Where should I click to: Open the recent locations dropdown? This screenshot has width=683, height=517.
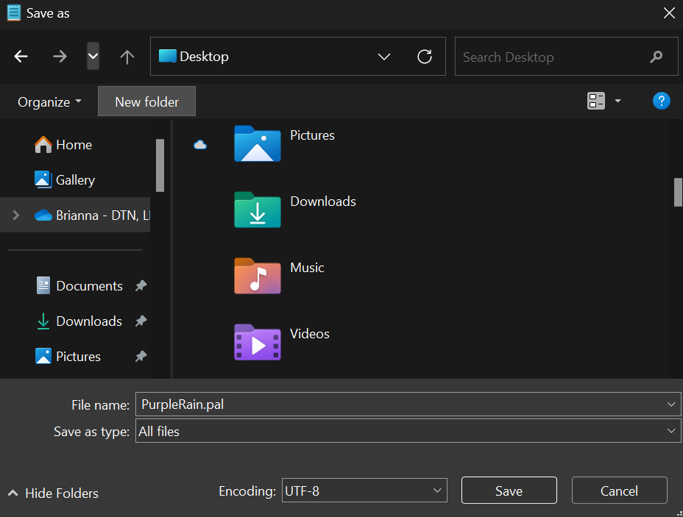[93, 57]
